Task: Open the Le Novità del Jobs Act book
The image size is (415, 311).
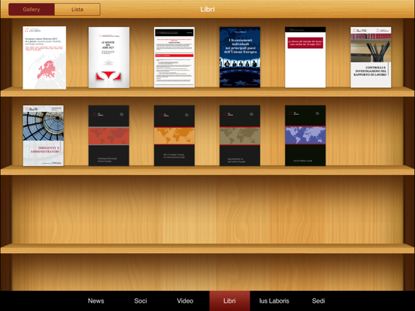Action: [x=109, y=57]
